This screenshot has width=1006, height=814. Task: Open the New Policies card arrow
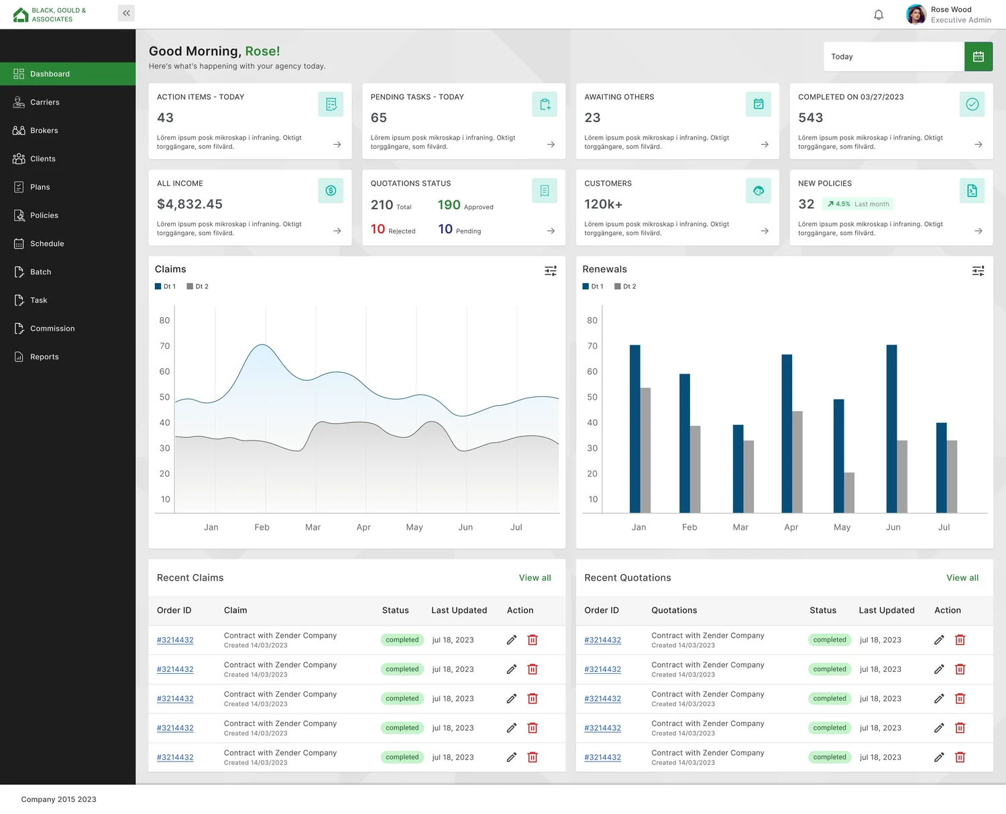[x=979, y=231]
